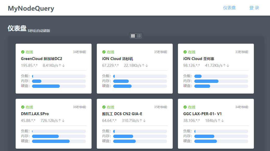Select the 搬瓦工 DC6 CN2 GIA-E server title
The image size is (270, 151).
click(122, 114)
